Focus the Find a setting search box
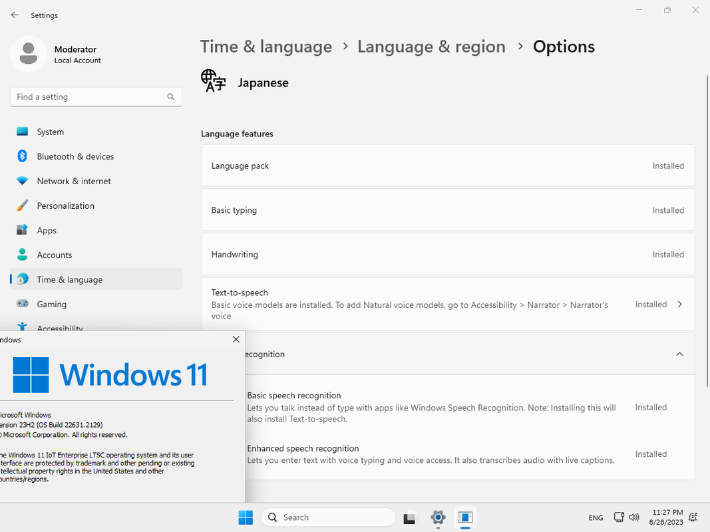The height and width of the screenshot is (532, 710). [x=96, y=97]
